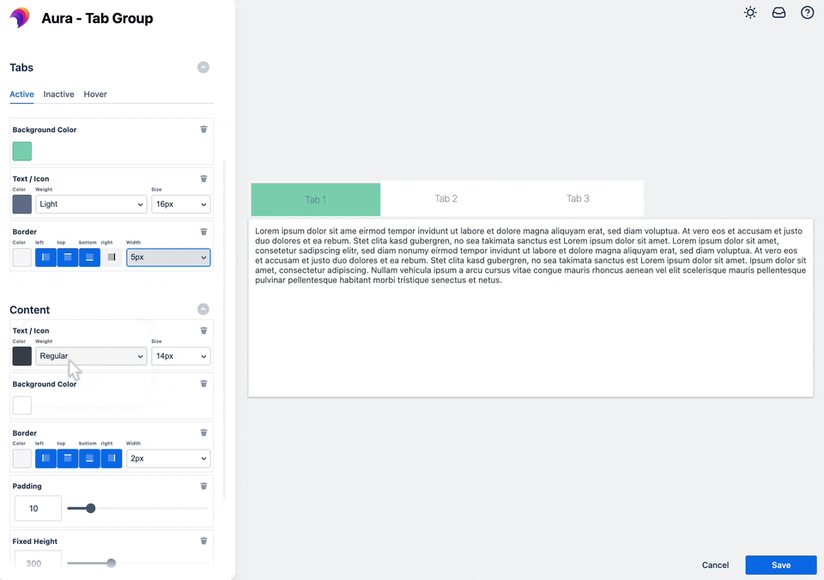Image resolution: width=824 pixels, height=580 pixels.
Task: Open help via the question mark icon
Action: 807,12
